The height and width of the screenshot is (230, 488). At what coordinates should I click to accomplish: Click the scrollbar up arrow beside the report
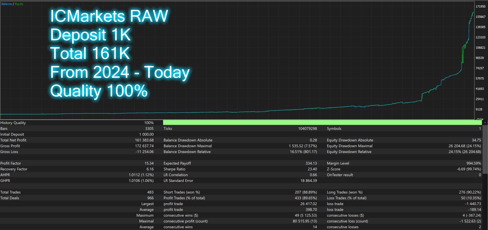coord(485,123)
